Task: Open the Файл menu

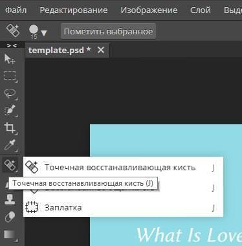Action: click(x=16, y=10)
